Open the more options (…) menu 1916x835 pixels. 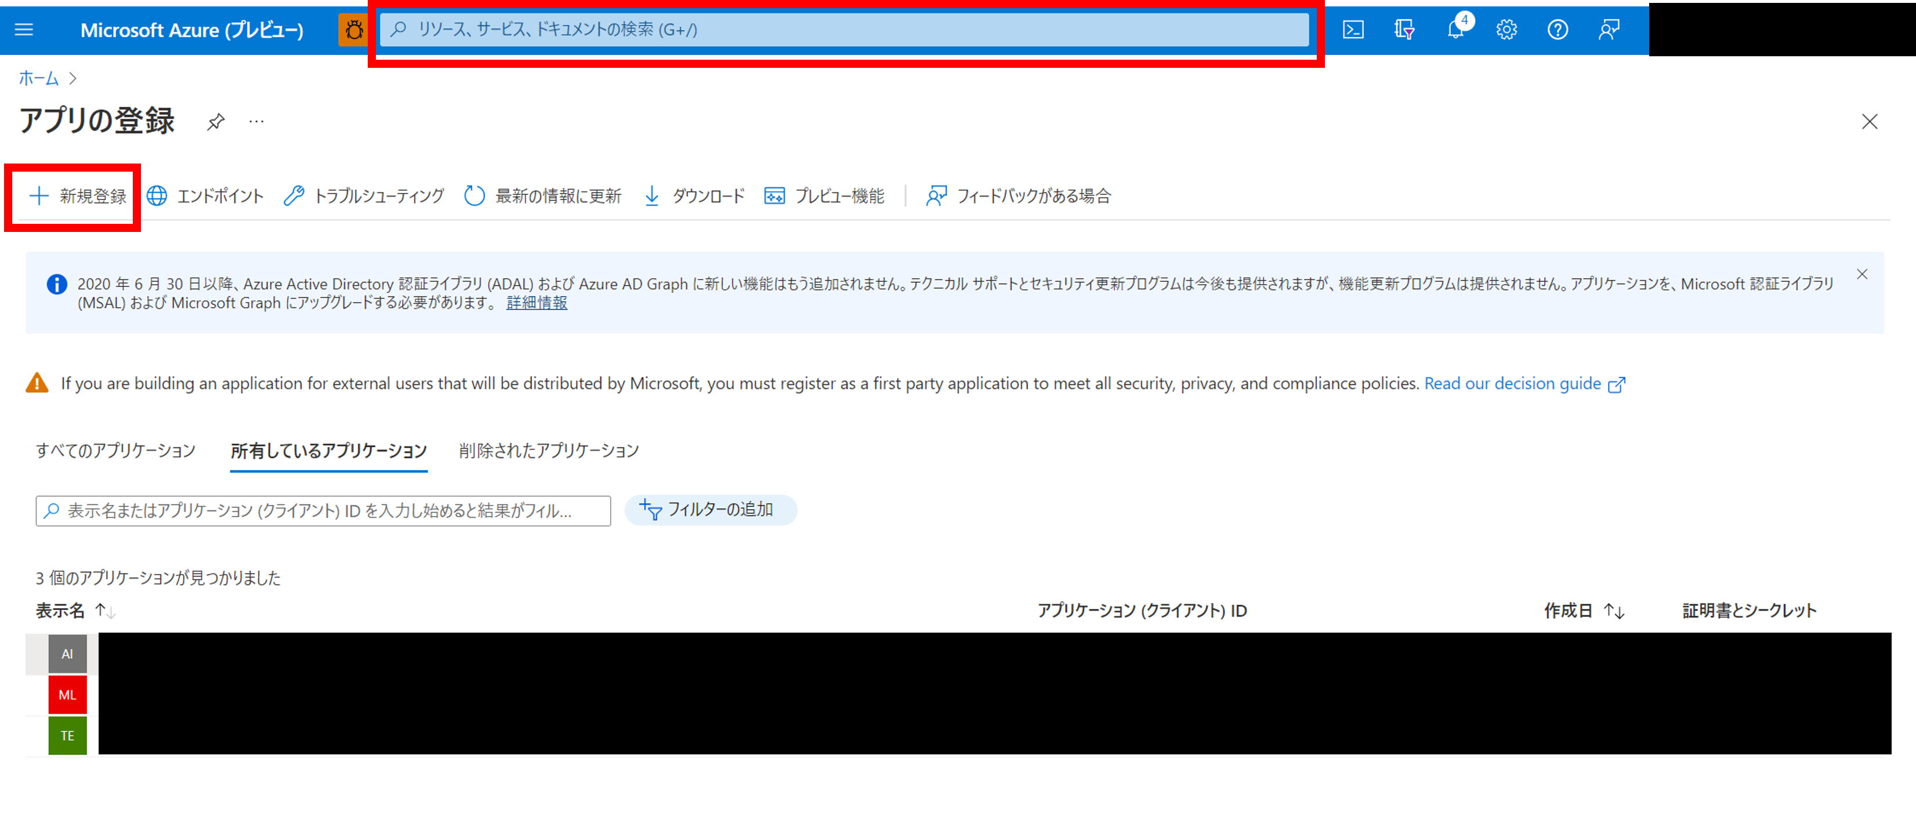click(x=256, y=121)
